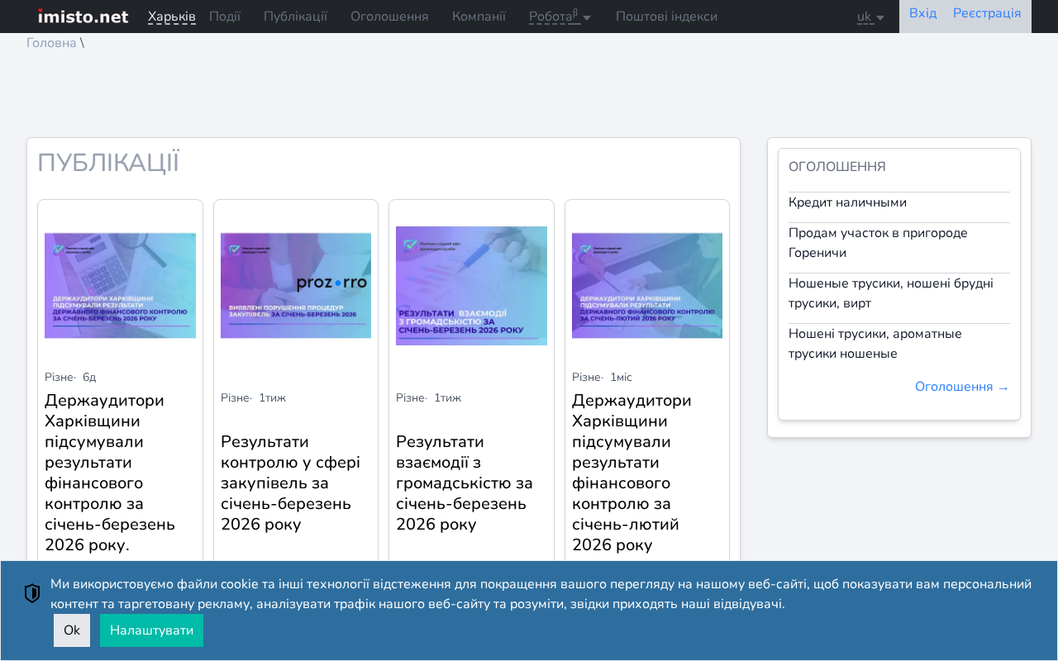Open the громадськістю results article thumbnail
Viewport: 1058px width, 661px height.
pos(471,286)
